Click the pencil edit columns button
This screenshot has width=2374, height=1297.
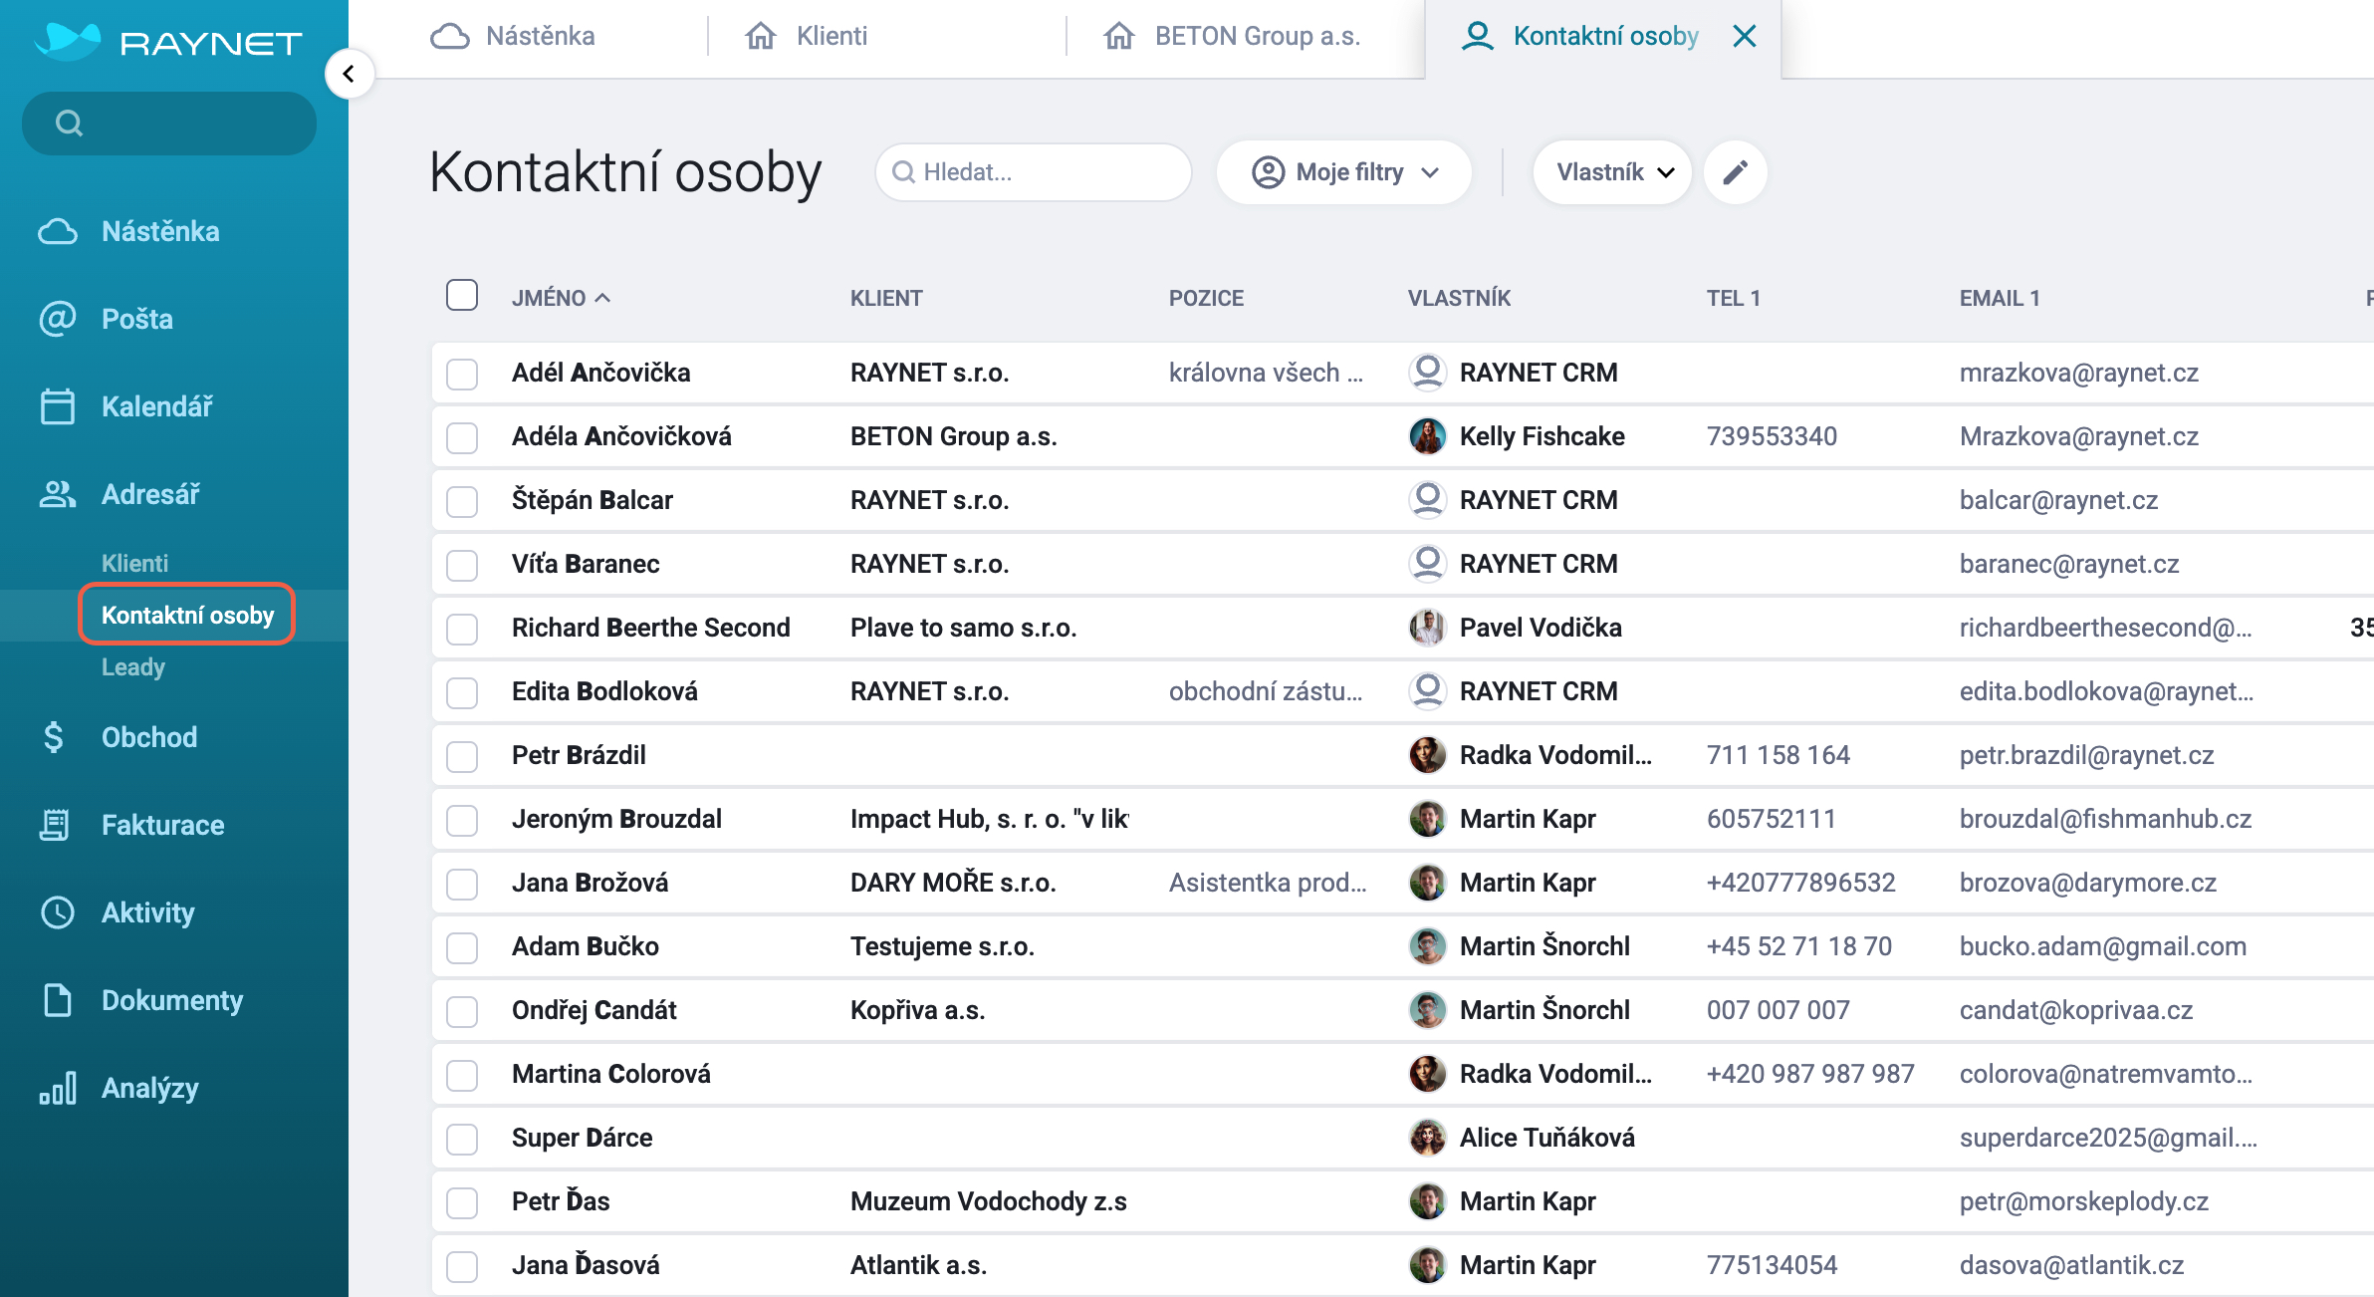(x=1736, y=172)
